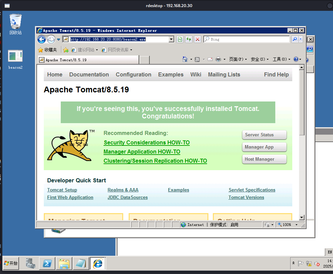Open Manager Application HOW-TO link

click(x=142, y=152)
